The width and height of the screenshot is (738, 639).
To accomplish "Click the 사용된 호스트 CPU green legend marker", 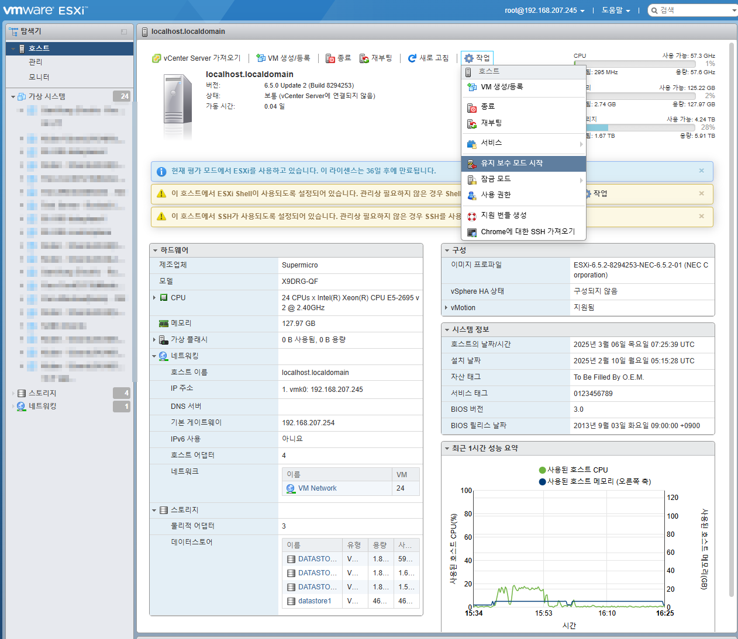I will [542, 470].
